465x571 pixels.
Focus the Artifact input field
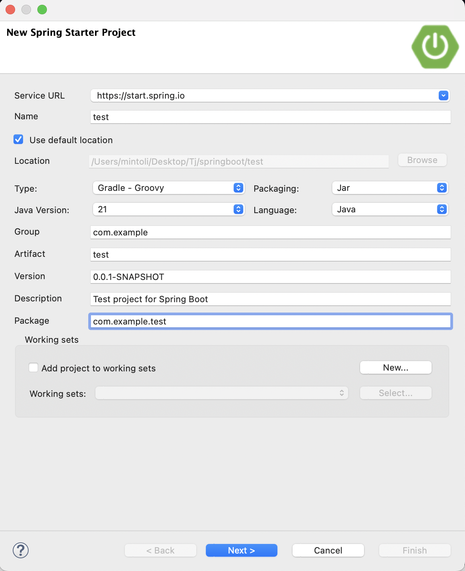271,254
